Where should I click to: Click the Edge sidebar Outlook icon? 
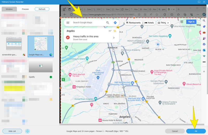tap(204, 50)
